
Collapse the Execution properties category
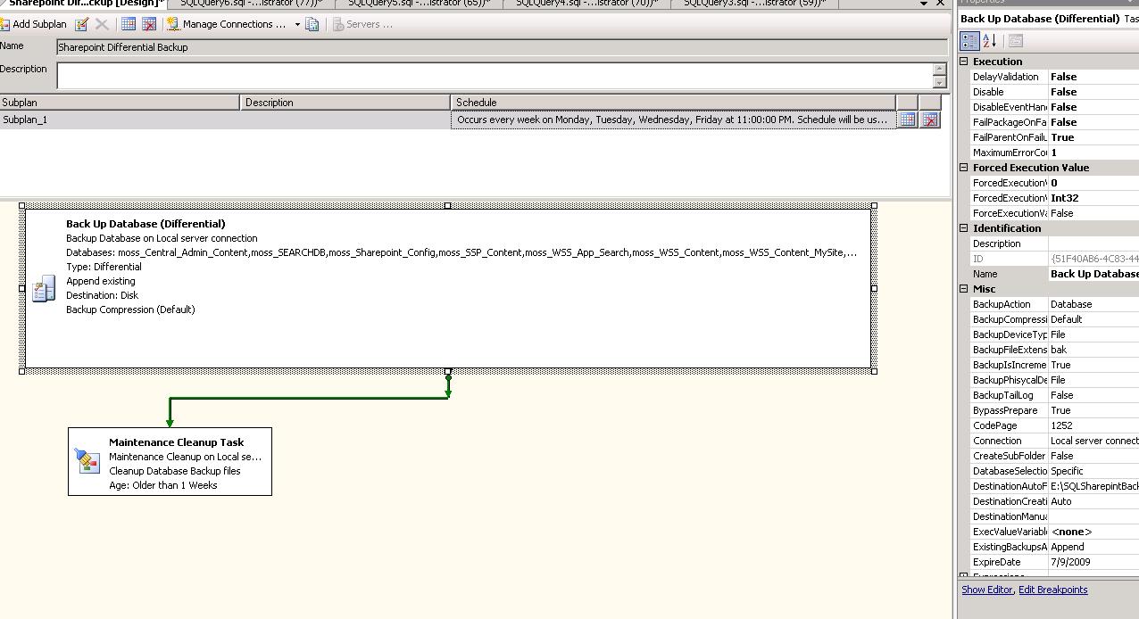point(965,61)
